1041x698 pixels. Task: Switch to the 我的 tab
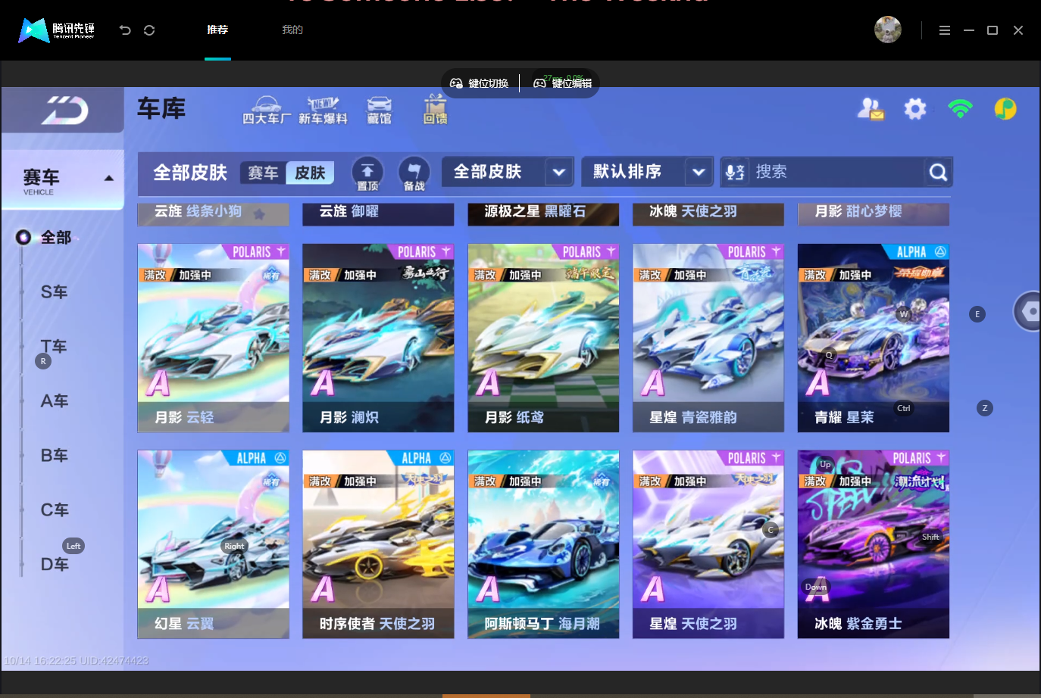click(292, 30)
